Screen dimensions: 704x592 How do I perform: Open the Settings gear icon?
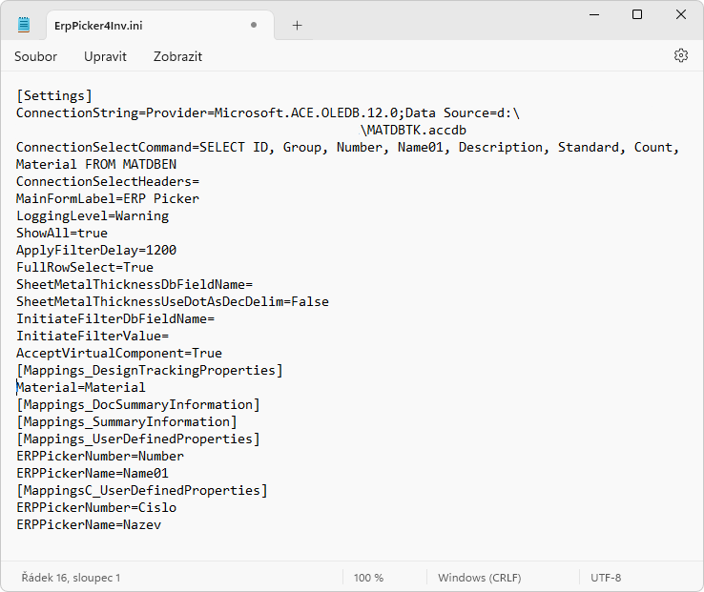[681, 56]
